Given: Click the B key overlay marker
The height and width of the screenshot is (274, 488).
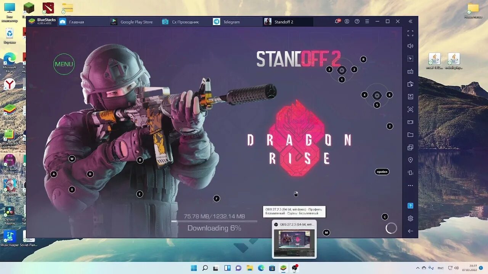Looking at the screenshot, I should coord(140,160).
